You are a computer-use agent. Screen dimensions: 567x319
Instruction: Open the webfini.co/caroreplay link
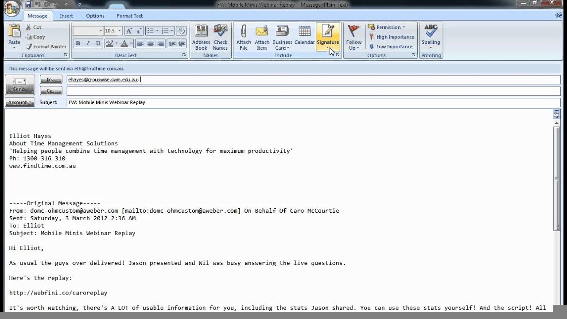[58, 293]
